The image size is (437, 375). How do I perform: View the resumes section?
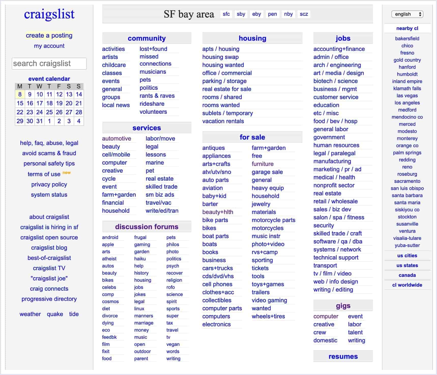343,356
